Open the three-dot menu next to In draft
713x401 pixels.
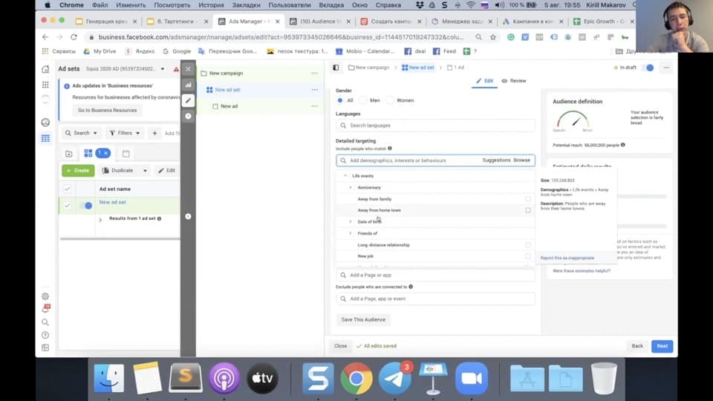coord(666,68)
